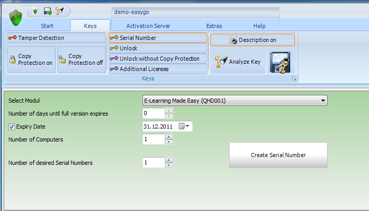Screen dimensions: 369x211
Task: Click the green shield application logo
Action: point(16,18)
